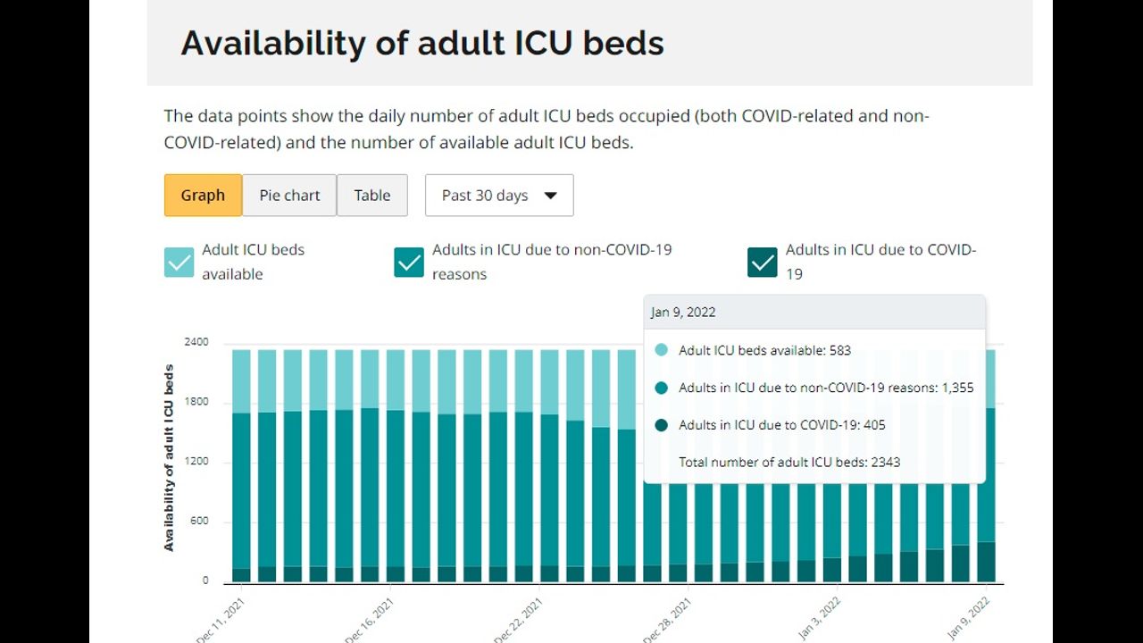Click the non-COVID-19 teal tooltip legend dot

tap(661, 388)
